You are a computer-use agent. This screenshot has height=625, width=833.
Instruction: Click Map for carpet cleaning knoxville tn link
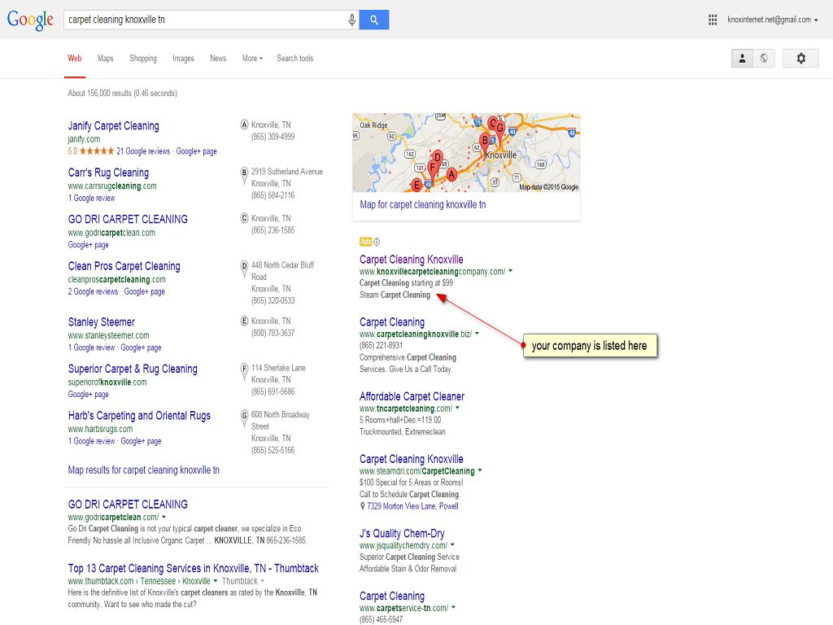[x=422, y=204]
